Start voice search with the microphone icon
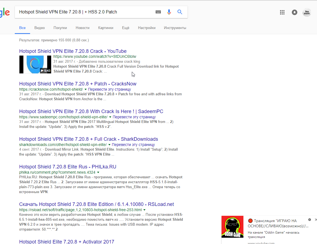This screenshot has height=244, width=317. [x=169, y=12]
